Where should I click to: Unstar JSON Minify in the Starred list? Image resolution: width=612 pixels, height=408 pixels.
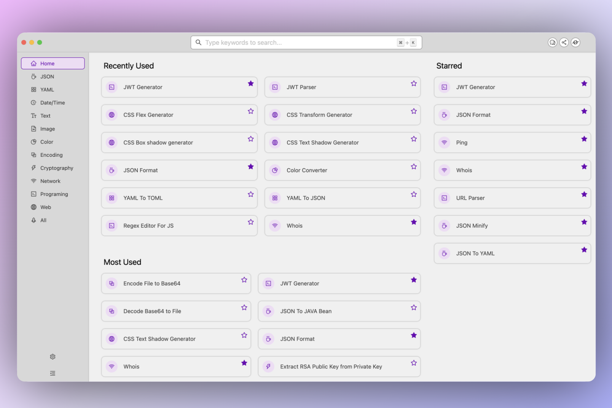[584, 222]
